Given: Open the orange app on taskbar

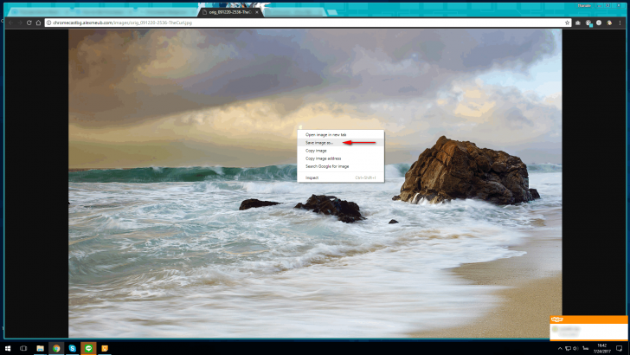Looking at the screenshot, I should click(105, 348).
